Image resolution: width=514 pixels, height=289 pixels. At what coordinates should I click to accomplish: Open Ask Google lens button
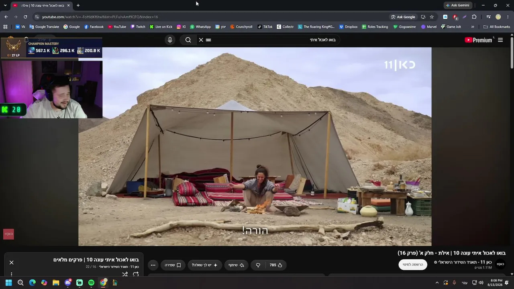pyautogui.click(x=403, y=17)
